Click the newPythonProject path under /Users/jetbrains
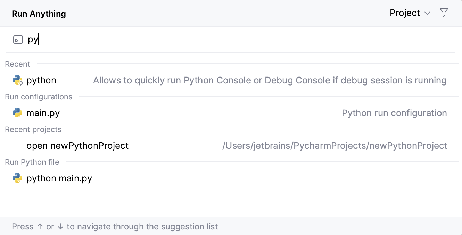Screen dimensions: 462x235 [335, 146]
